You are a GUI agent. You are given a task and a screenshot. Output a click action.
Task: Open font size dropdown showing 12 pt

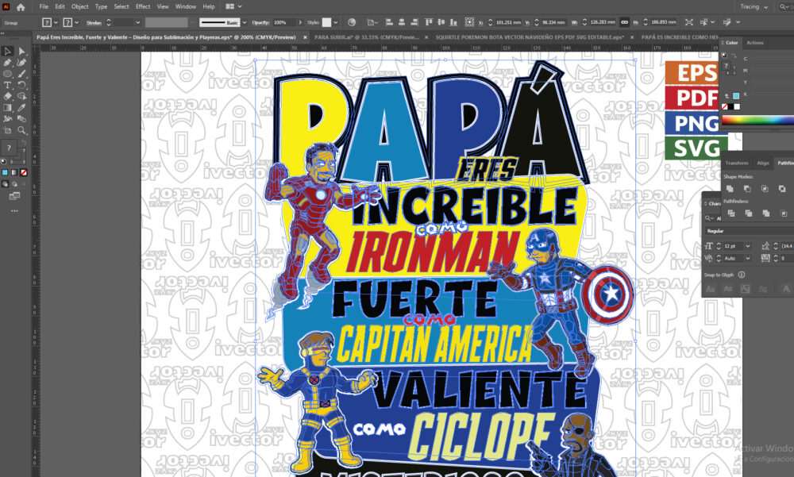(x=747, y=246)
